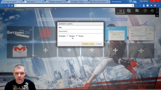Add dial via plus tile next to Gmail
The width and height of the screenshot is (161, 90).
click(45, 50)
